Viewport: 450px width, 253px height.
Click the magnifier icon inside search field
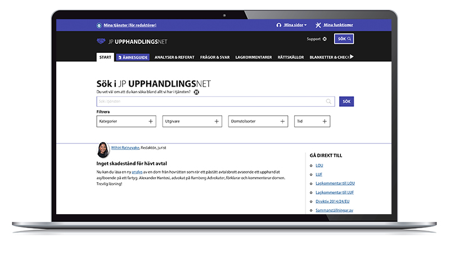[328, 102]
